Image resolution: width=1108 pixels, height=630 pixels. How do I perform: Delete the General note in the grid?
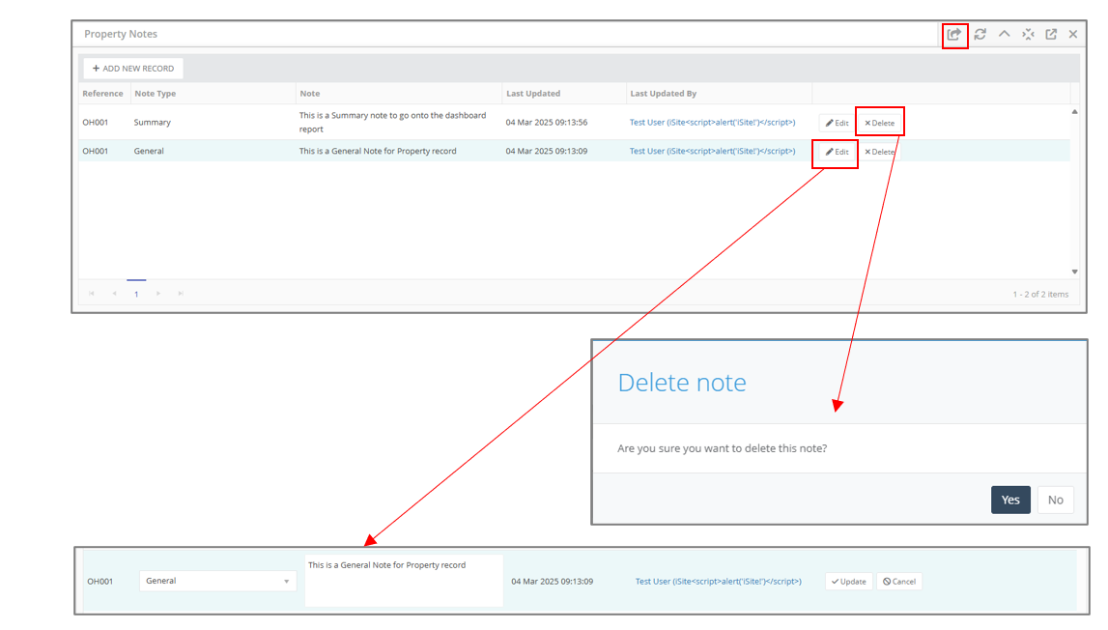pyautogui.click(x=880, y=152)
